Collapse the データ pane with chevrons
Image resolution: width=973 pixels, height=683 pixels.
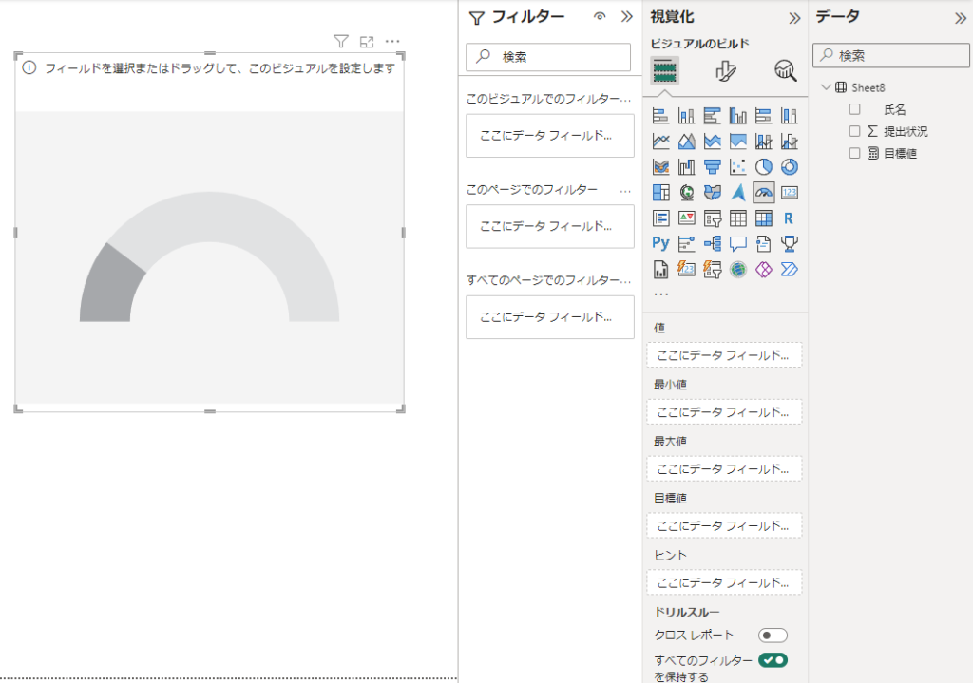point(960,17)
